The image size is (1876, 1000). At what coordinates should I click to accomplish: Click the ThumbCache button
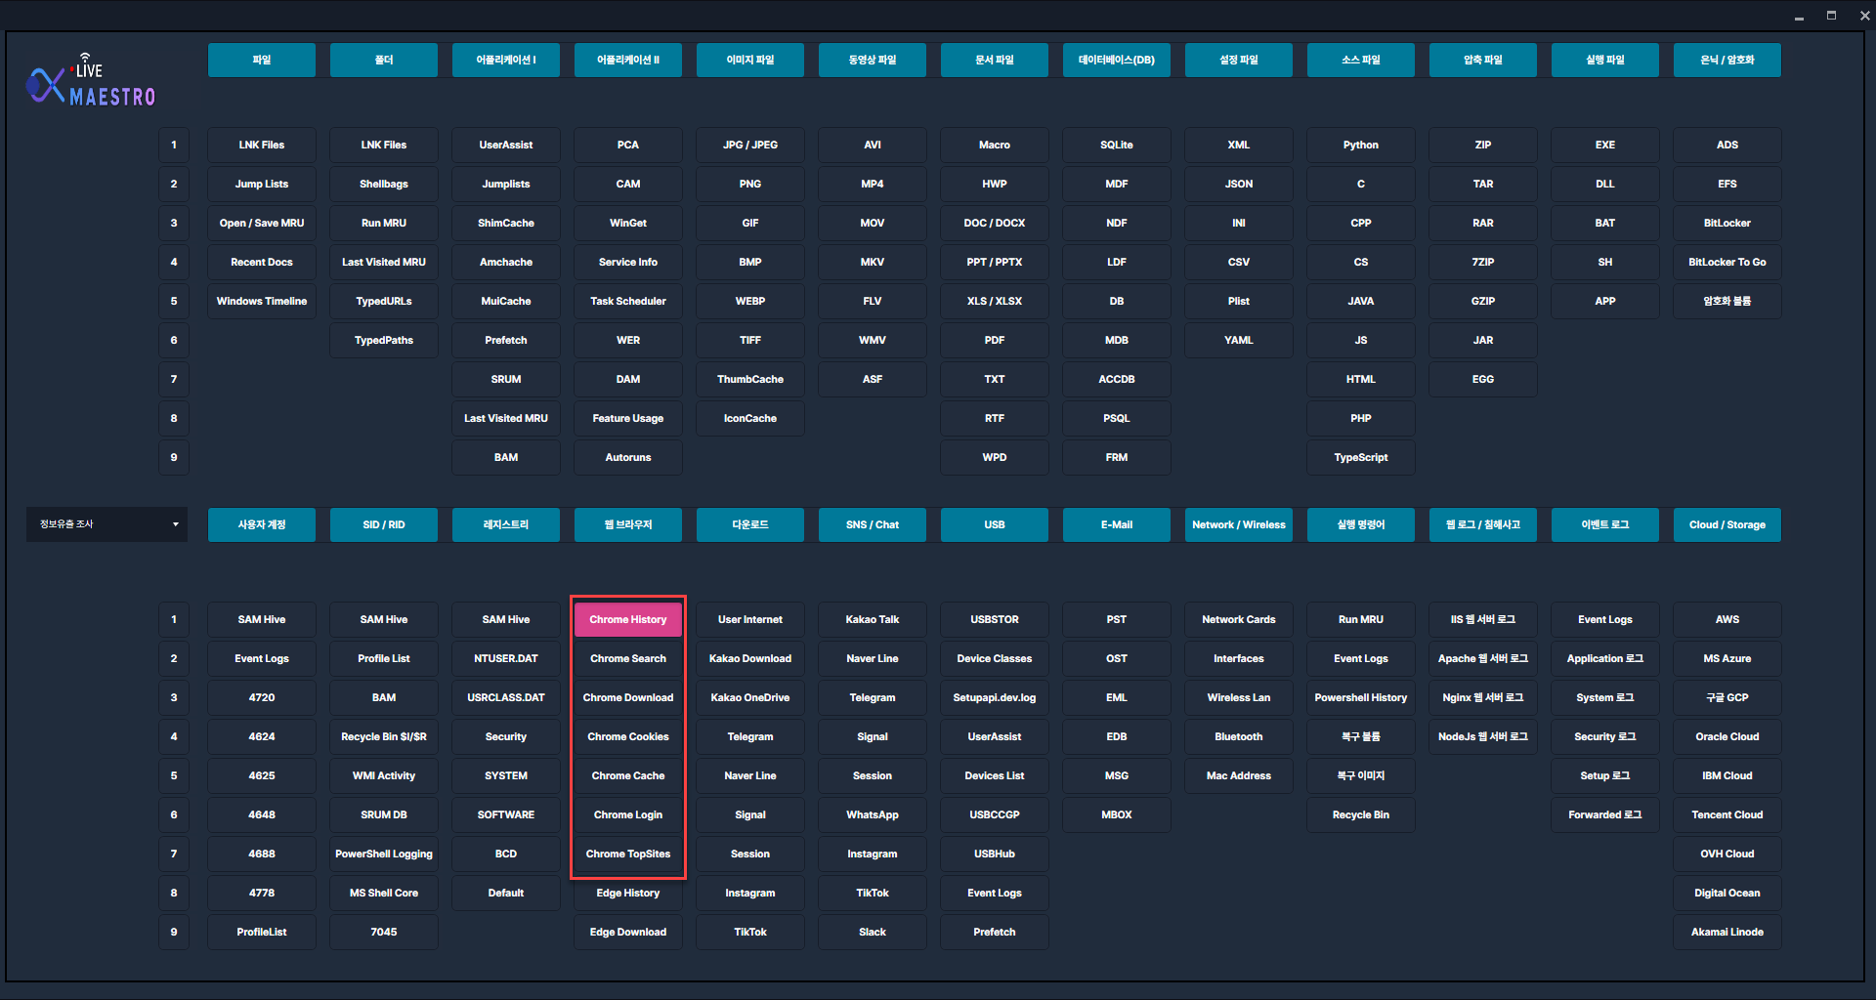749,379
